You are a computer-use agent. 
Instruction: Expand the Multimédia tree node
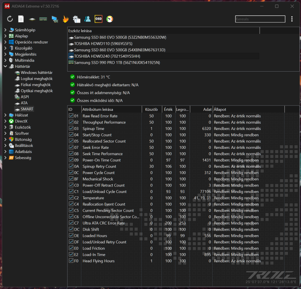pos(5,60)
